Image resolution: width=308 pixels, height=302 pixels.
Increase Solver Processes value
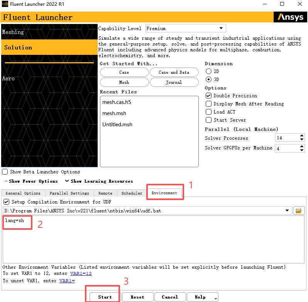click(x=302, y=136)
